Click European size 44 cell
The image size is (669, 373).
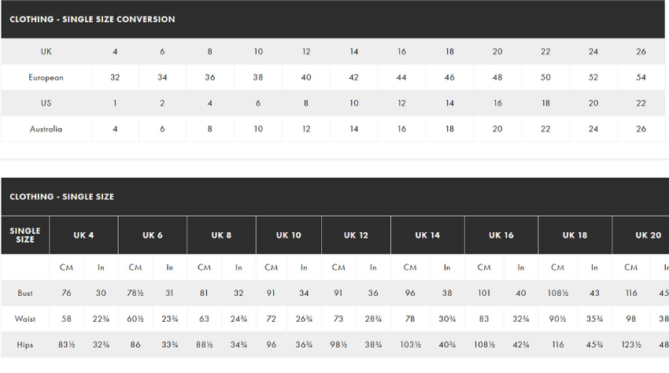(x=401, y=78)
